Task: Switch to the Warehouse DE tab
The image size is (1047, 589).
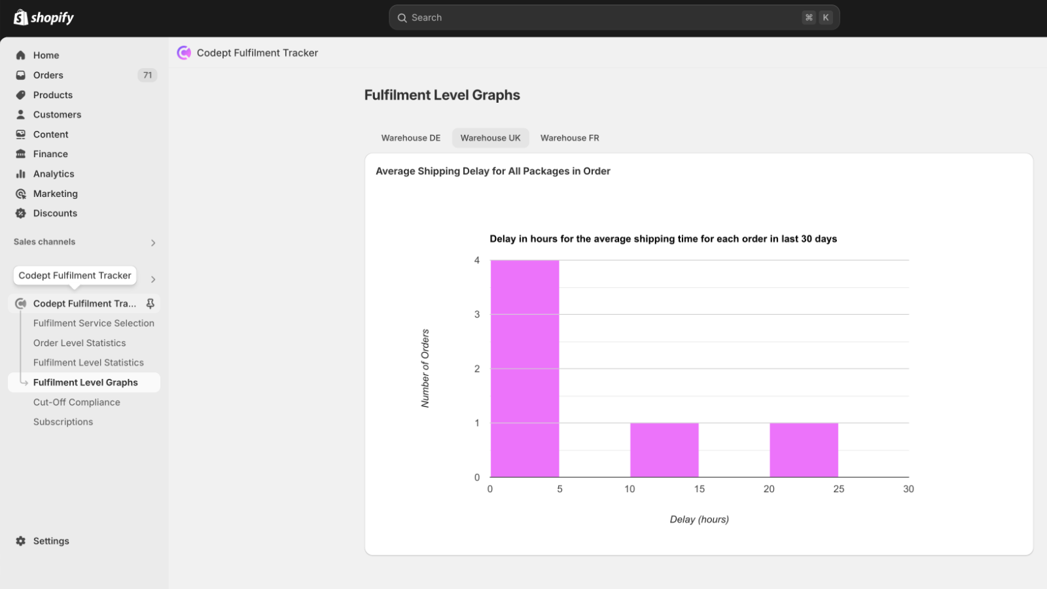Action: 411,137
